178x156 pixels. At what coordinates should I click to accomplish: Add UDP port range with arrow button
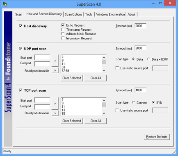[x=55, y=61]
